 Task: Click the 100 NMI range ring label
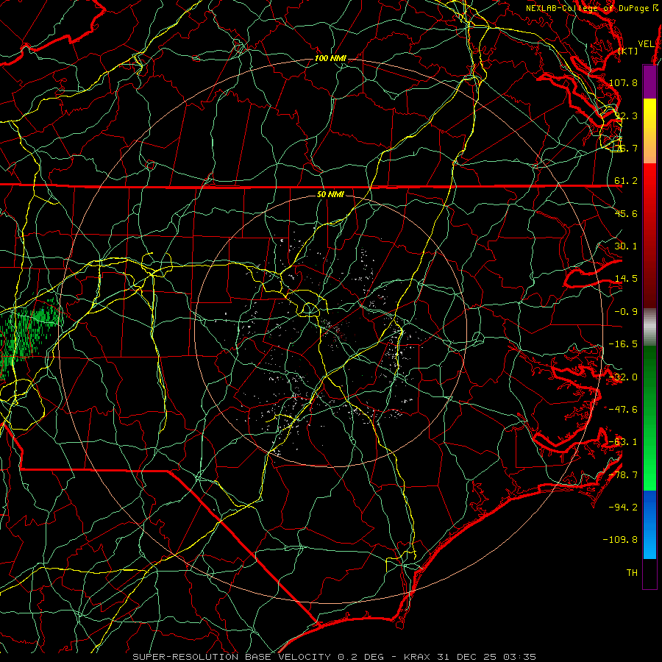click(x=330, y=58)
